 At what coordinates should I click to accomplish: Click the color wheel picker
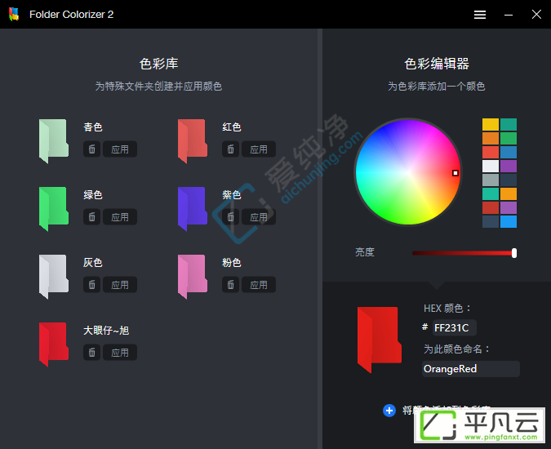click(408, 172)
